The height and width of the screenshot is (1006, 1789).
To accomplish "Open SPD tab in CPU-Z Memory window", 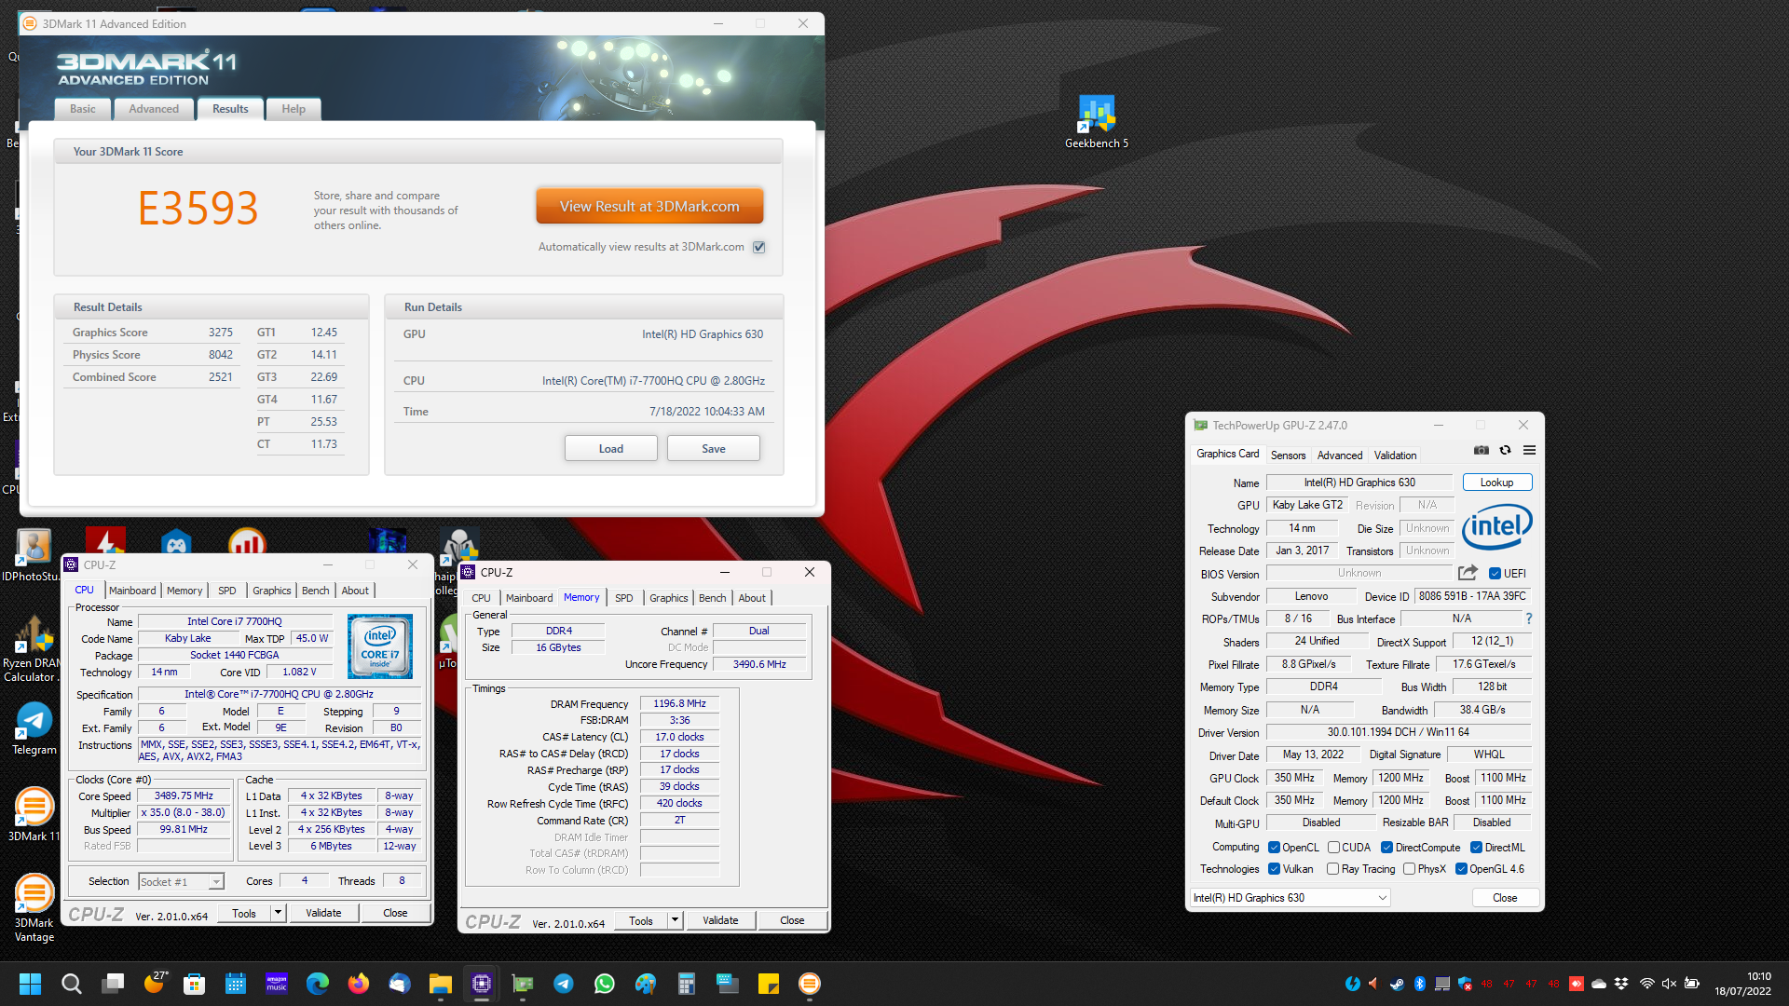I will pyautogui.click(x=624, y=598).
